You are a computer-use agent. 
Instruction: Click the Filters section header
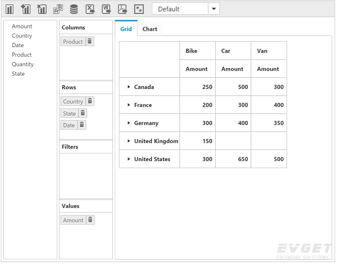click(86, 147)
